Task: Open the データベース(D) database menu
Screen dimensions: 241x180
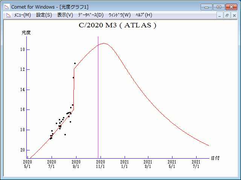Action: pyautogui.click(x=90, y=15)
